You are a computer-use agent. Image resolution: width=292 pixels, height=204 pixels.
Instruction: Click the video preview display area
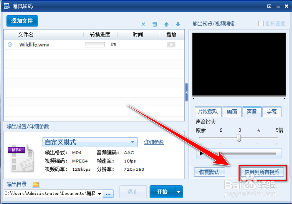(x=239, y=64)
